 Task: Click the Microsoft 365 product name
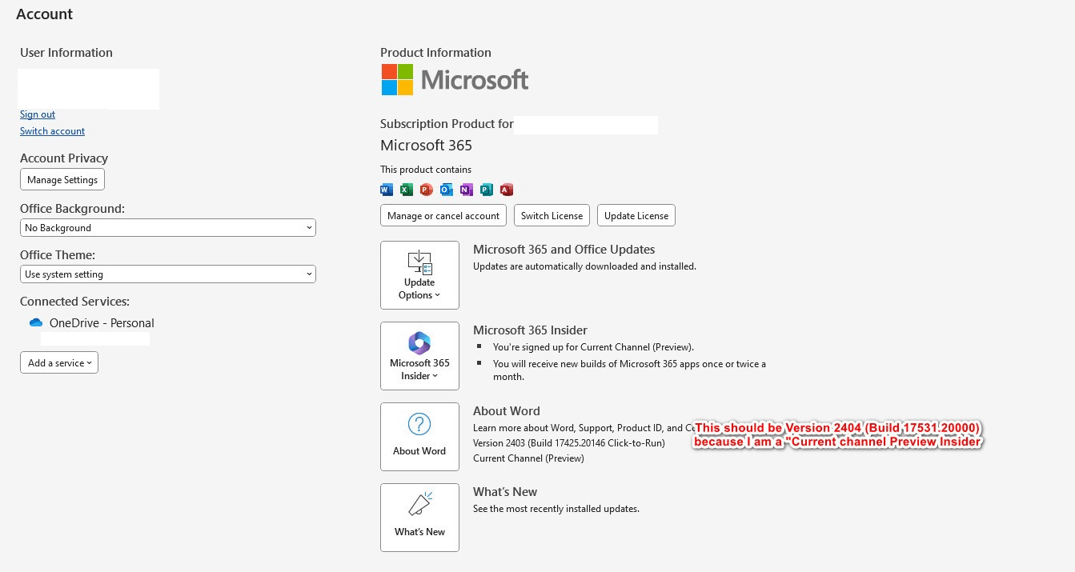[x=426, y=146]
